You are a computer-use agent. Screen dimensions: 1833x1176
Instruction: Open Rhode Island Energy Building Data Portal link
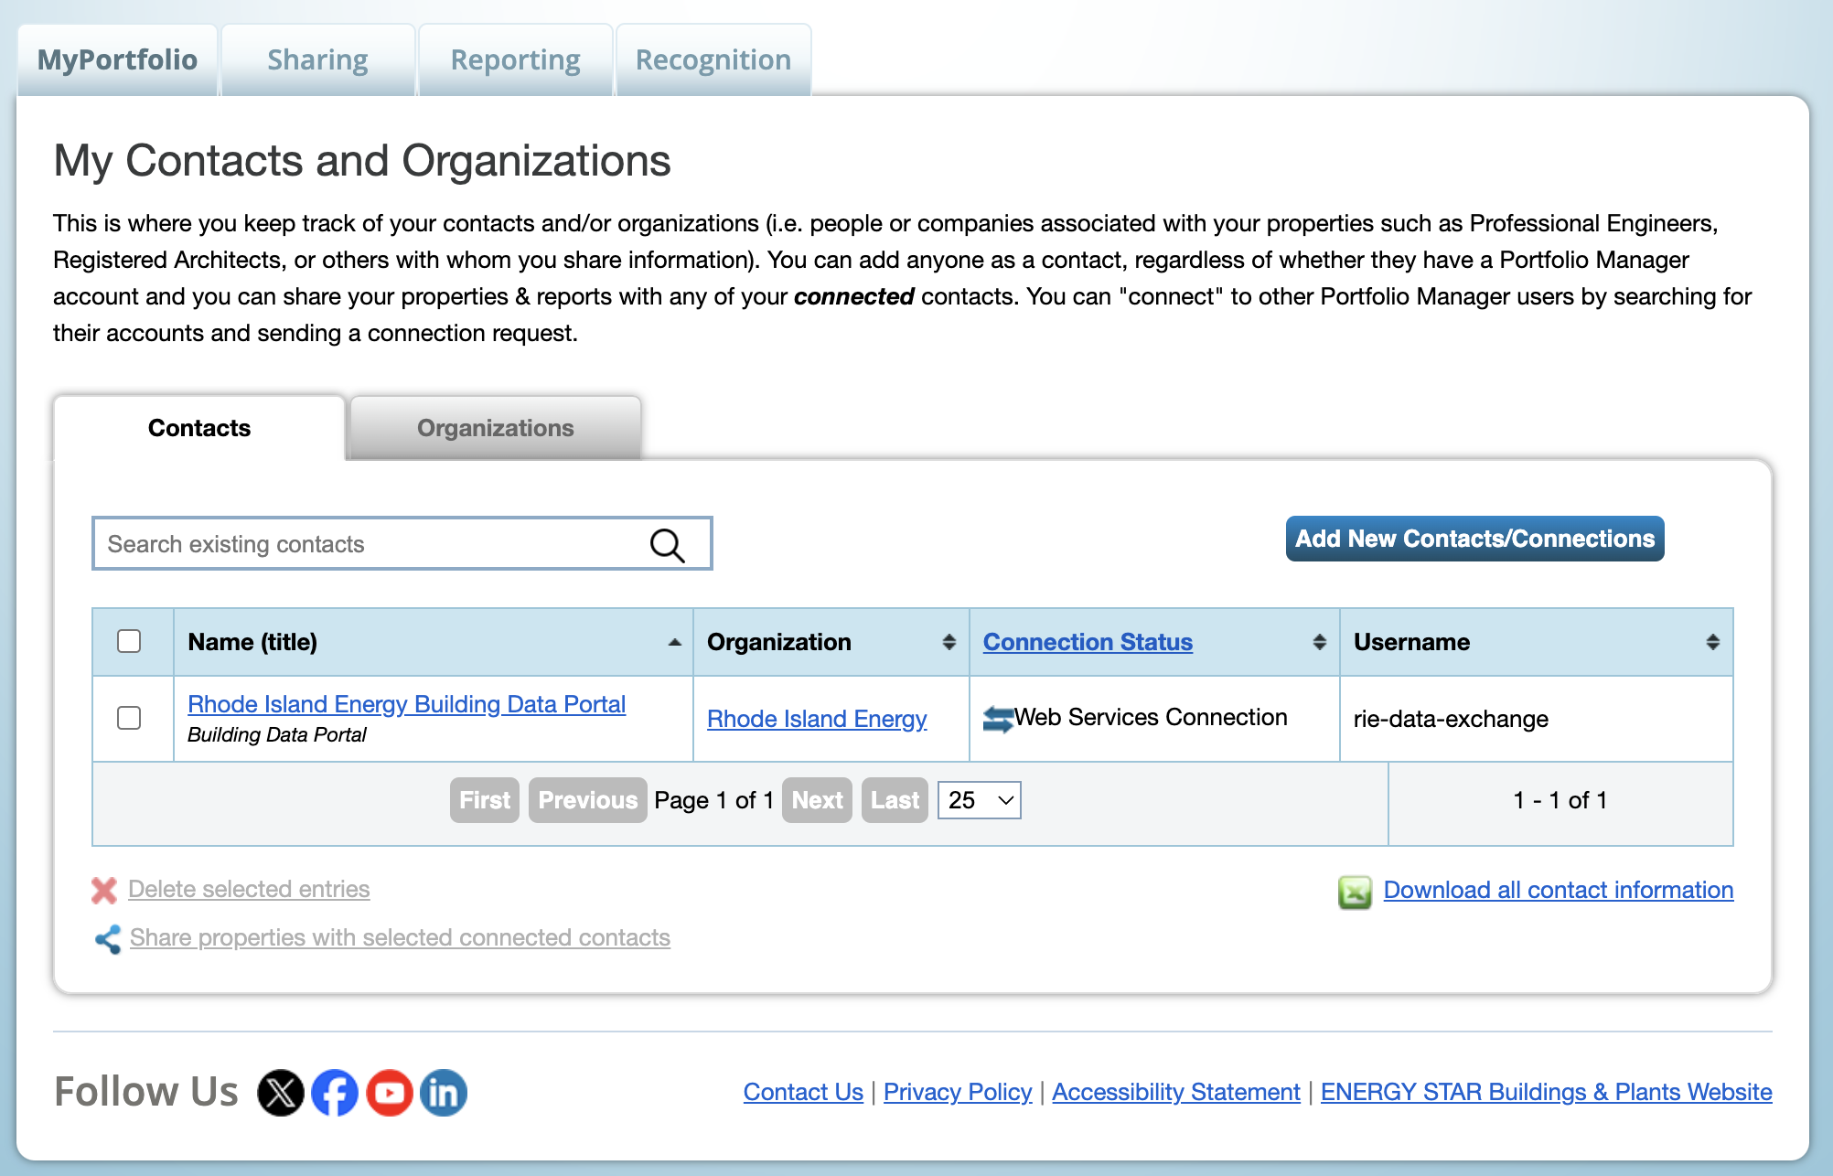(406, 704)
